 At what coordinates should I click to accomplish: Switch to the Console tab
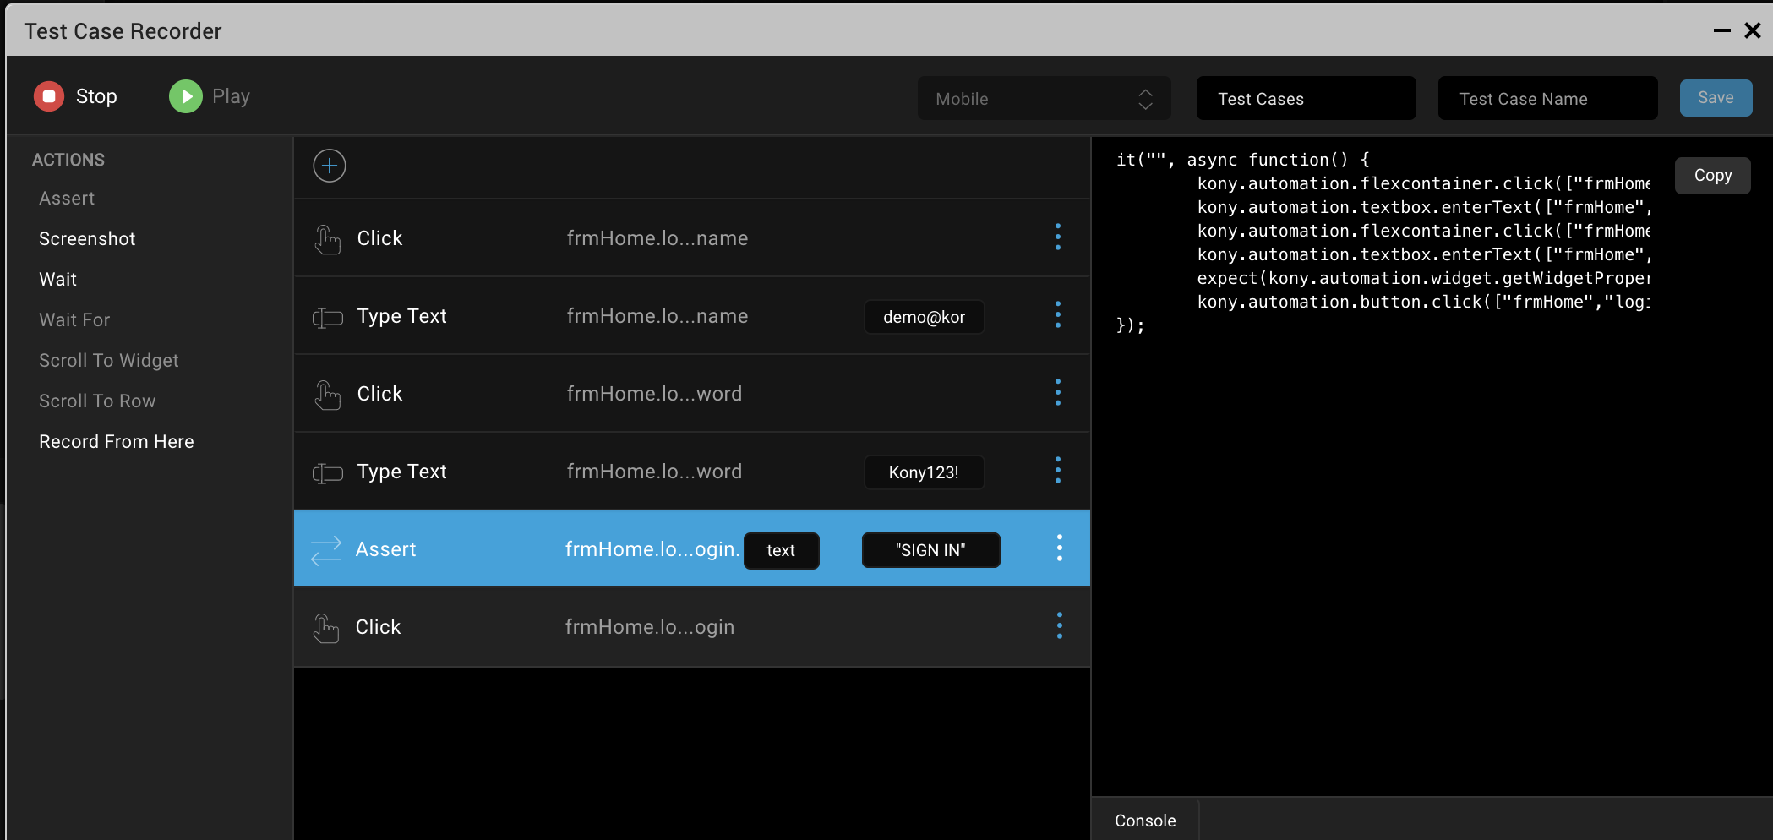click(1144, 820)
